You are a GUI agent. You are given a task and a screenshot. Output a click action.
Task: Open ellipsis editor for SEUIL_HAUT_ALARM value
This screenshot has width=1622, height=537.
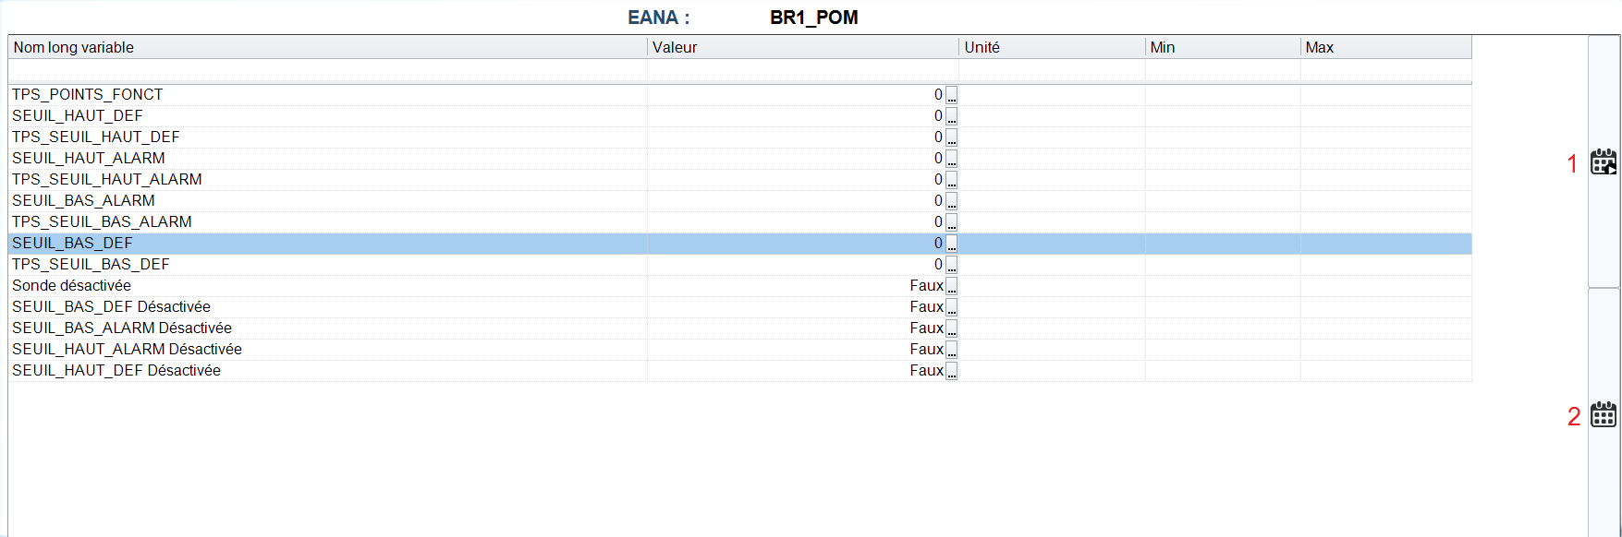[952, 159]
